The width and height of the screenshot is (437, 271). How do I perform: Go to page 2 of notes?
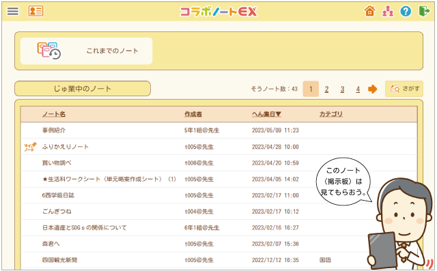point(326,89)
